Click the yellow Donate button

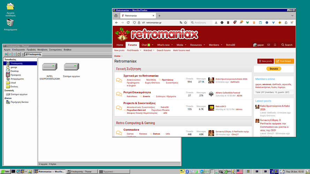click(274, 69)
